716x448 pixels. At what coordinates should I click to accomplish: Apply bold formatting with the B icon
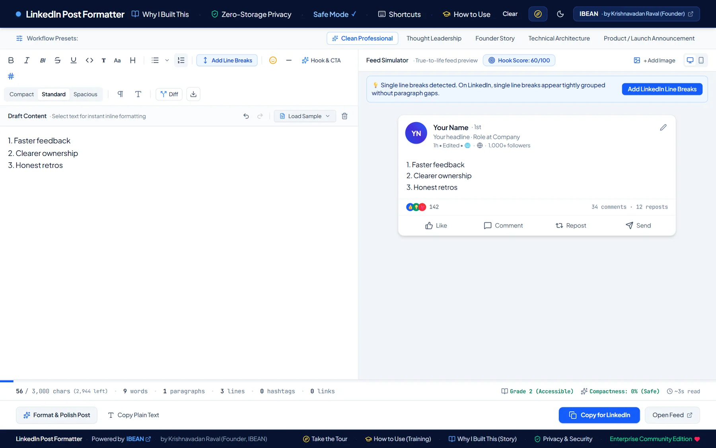click(x=11, y=60)
